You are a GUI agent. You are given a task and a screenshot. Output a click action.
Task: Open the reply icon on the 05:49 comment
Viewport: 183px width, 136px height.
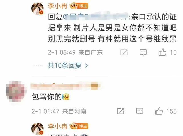(x=143, y=52)
